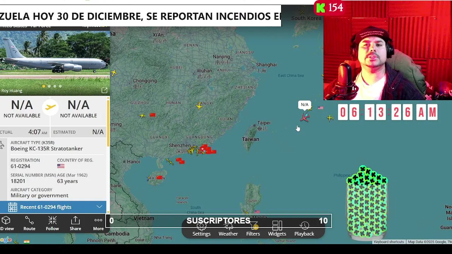The height and width of the screenshot is (254, 452).
Task: Click the Follow aircraft icon
Action: point(52,224)
